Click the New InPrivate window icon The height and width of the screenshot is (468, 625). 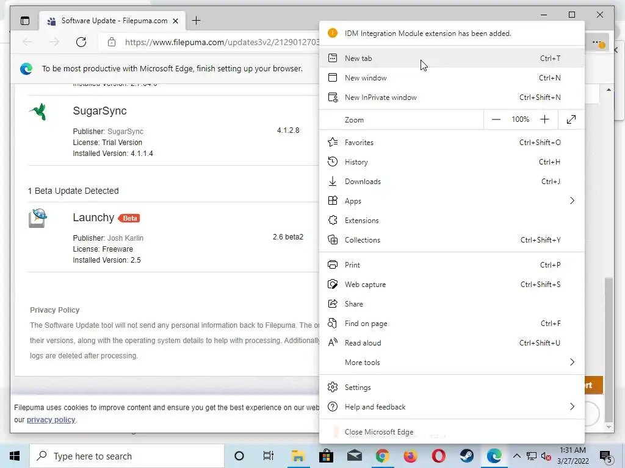click(x=333, y=97)
